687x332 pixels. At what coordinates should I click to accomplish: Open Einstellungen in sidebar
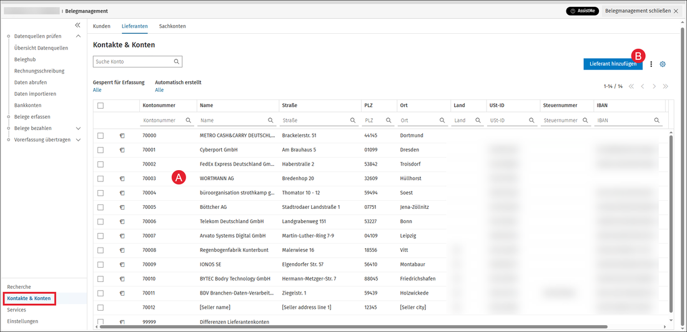(22, 321)
